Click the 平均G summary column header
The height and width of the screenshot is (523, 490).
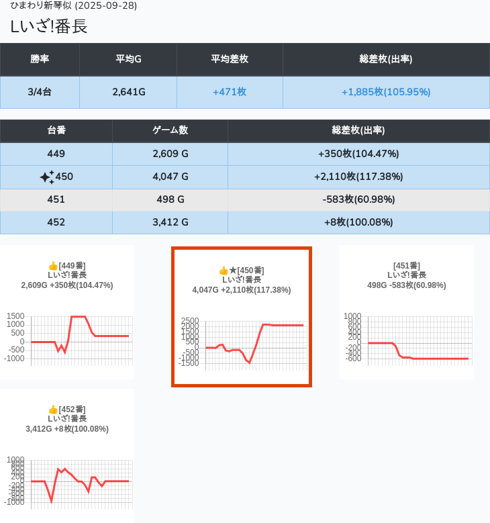128,59
